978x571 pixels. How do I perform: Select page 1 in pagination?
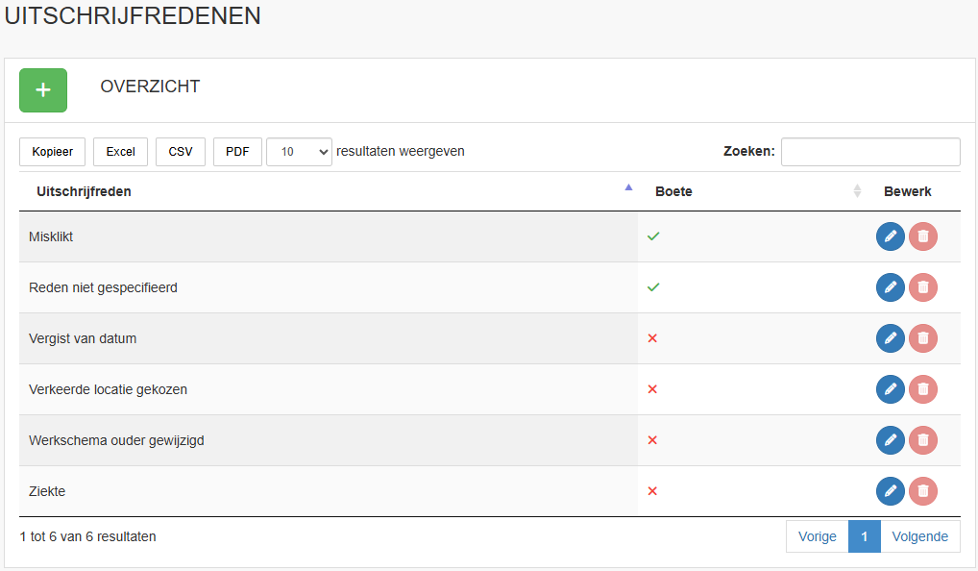click(x=865, y=536)
